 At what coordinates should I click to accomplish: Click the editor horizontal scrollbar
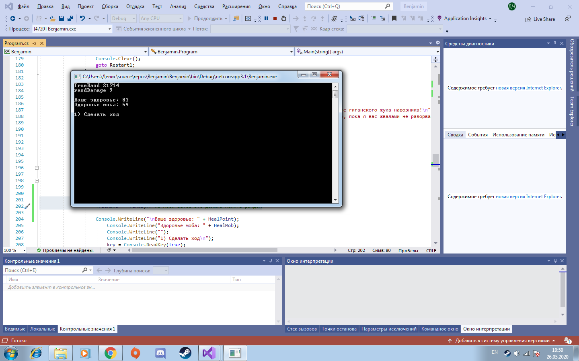click(x=204, y=250)
